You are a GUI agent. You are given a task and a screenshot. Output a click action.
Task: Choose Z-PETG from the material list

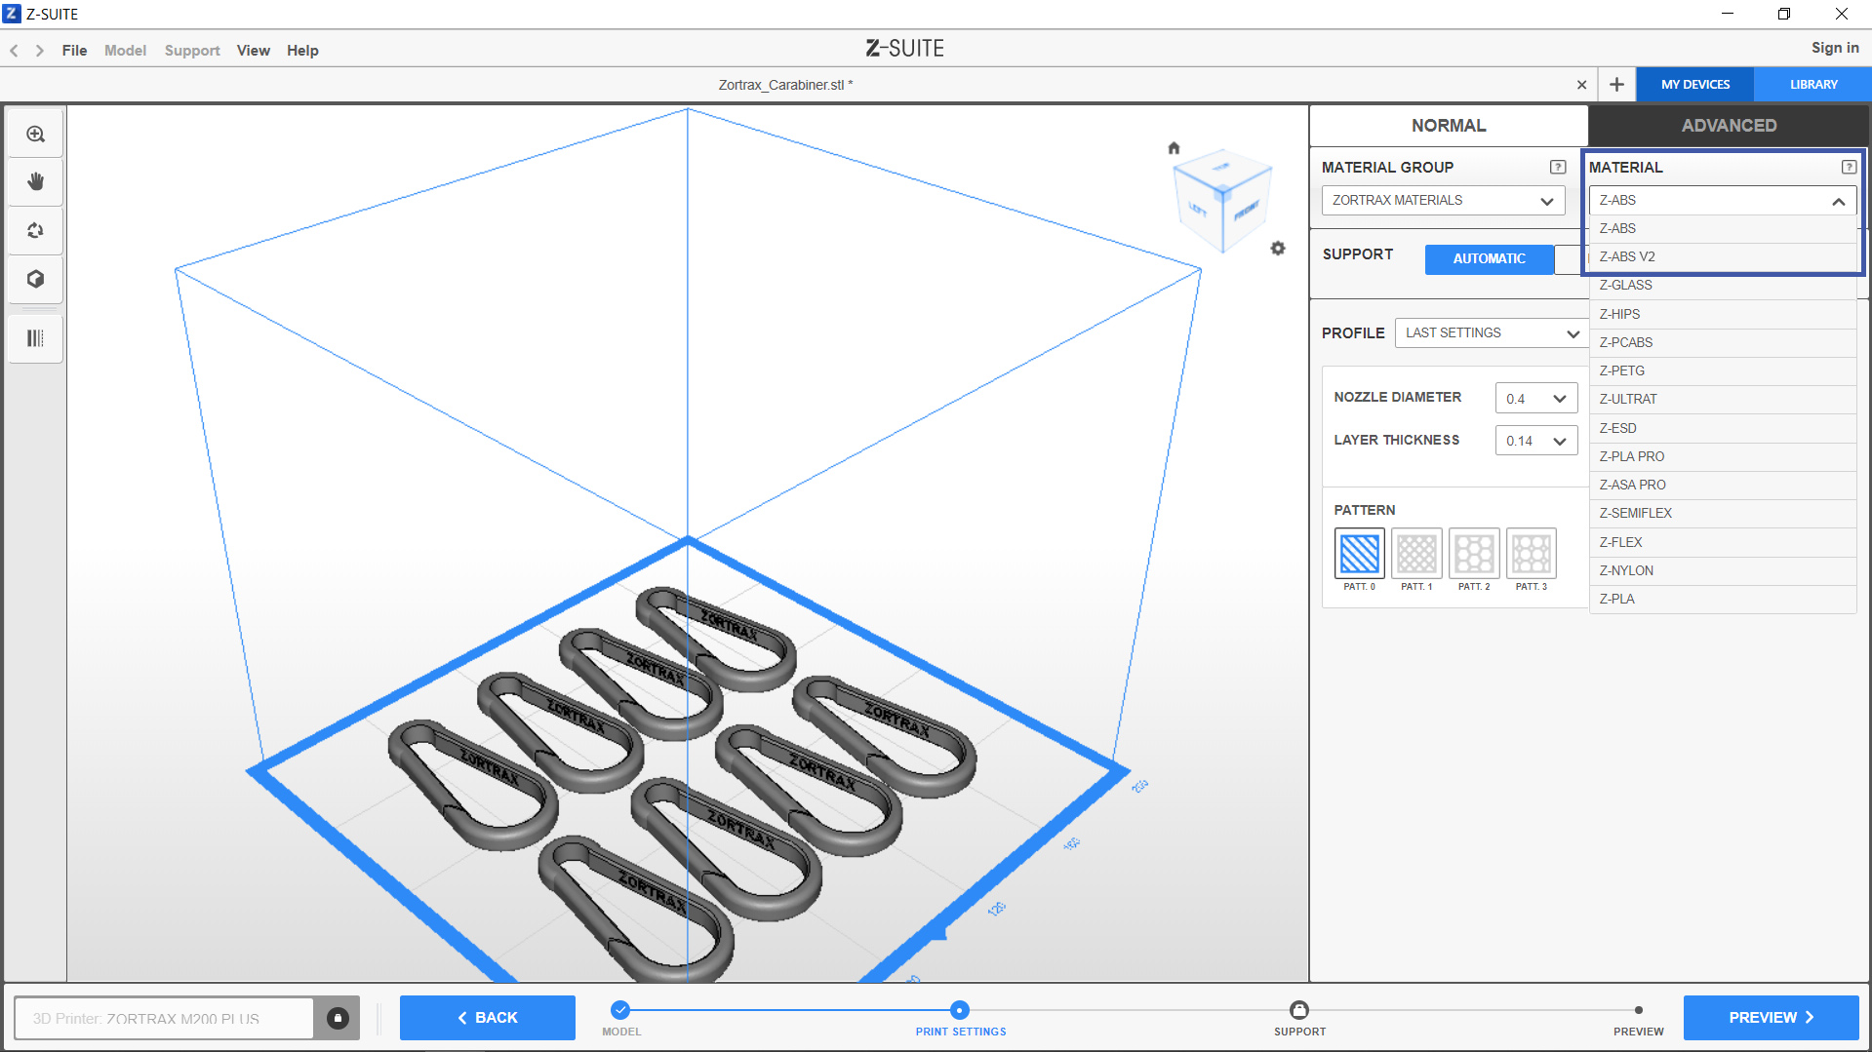1622,371
